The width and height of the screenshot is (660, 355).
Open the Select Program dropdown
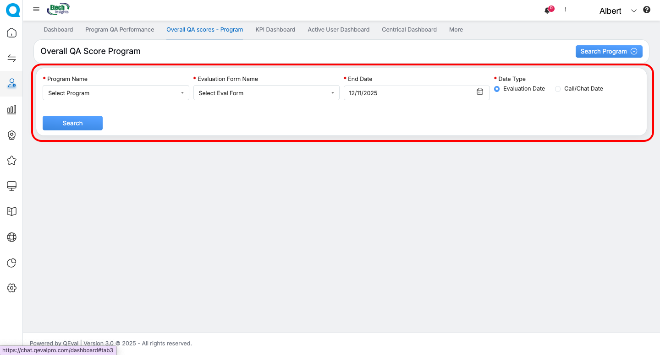(115, 93)
